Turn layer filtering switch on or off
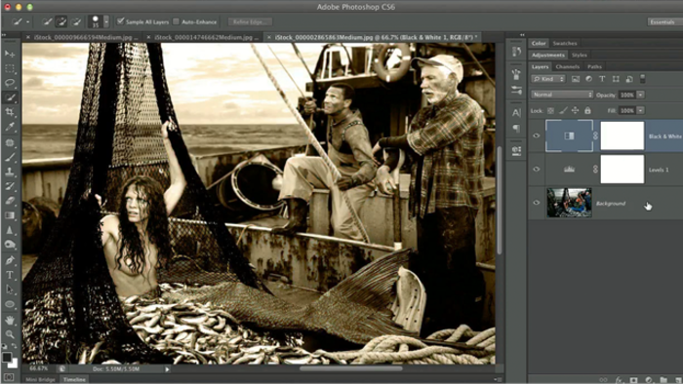The width and height of the screenshot is (683, 384). coord(642,79)
